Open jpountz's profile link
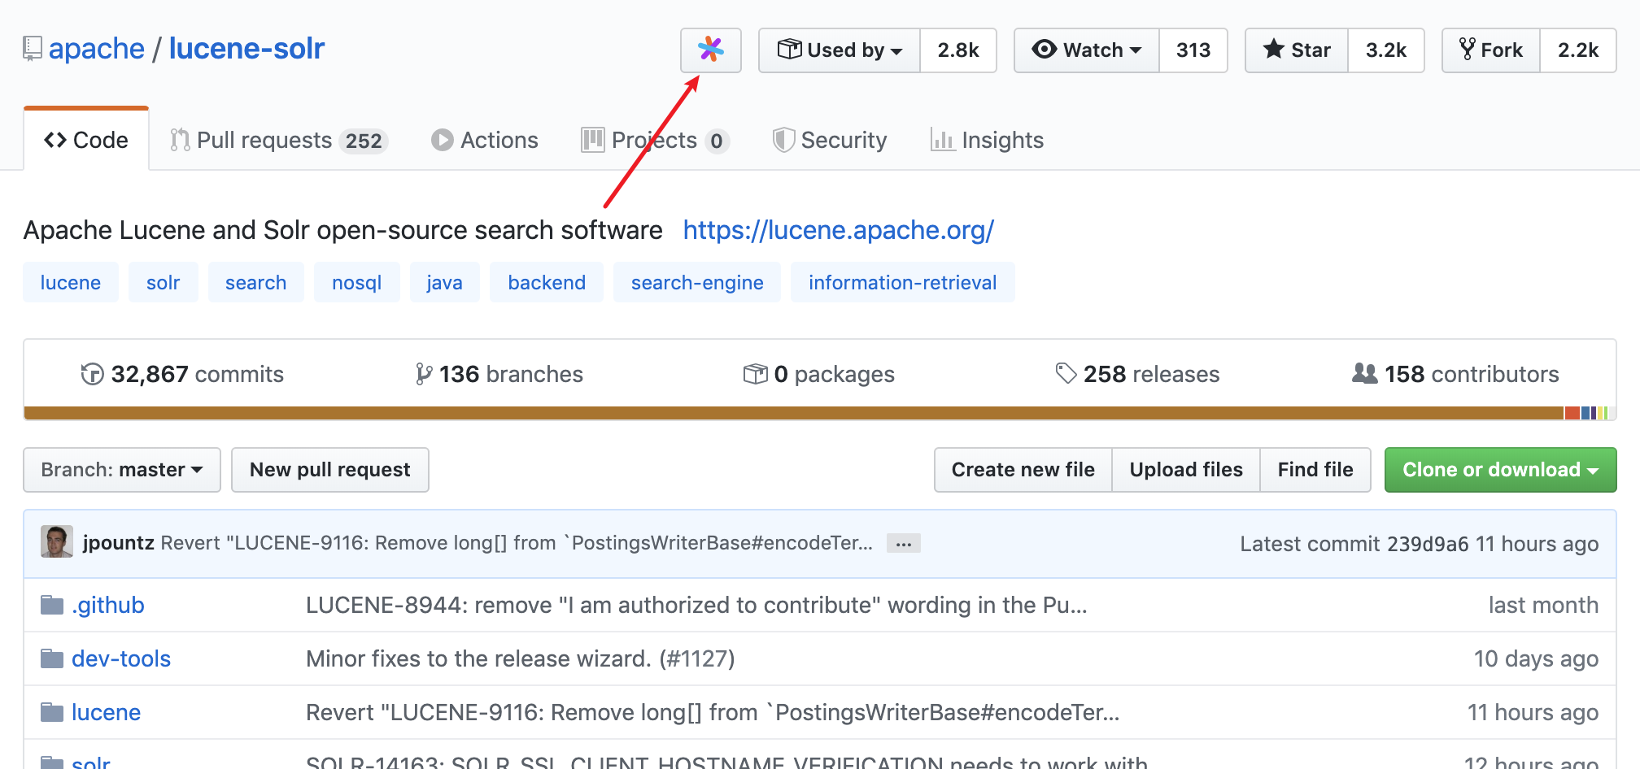The height and width of the screenshot is (769, 1640). pos(119,542)
